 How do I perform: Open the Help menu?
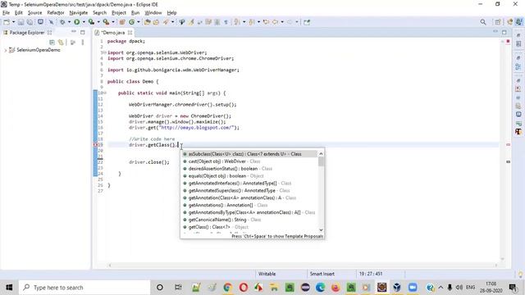pos(171,13)
